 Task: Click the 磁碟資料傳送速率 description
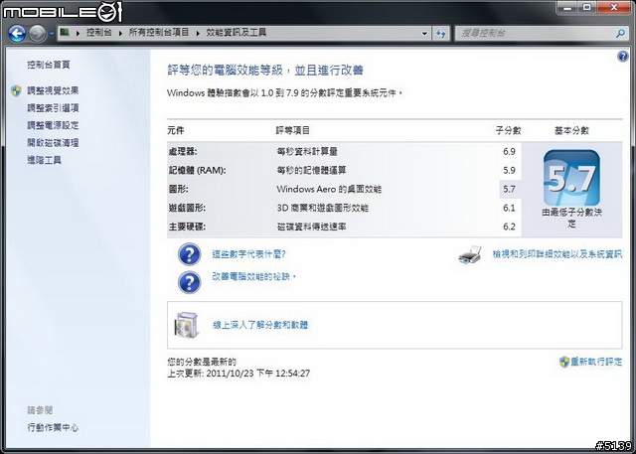[311, 227]
